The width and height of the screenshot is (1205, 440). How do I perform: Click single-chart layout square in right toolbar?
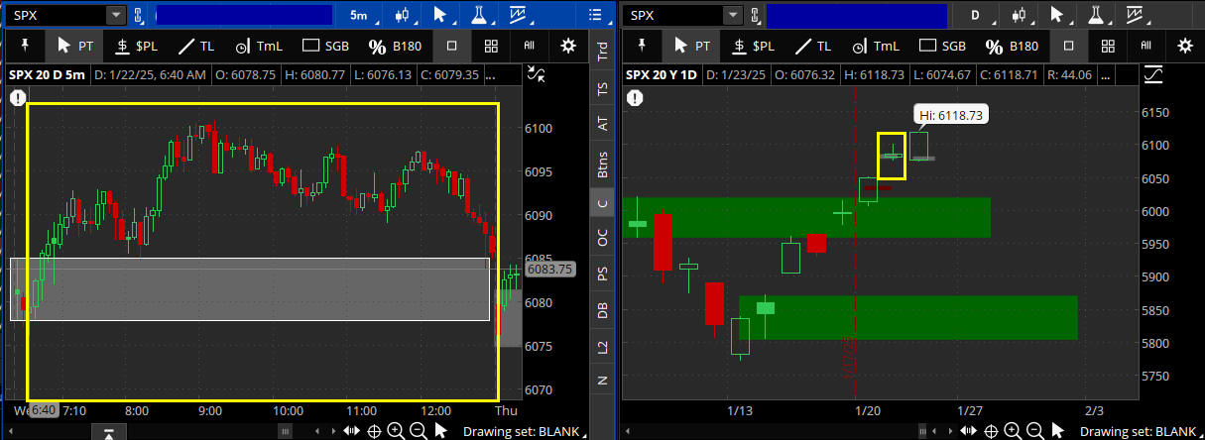[1068, 46]
